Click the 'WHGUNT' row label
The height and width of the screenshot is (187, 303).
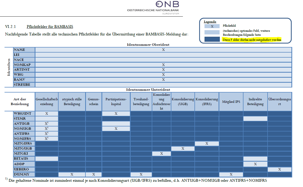click(x=24, y=114)
